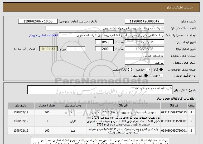Click the validity date field 1398/02/08
This screenshot has width=203, height=144.
[x=144, y=49]
